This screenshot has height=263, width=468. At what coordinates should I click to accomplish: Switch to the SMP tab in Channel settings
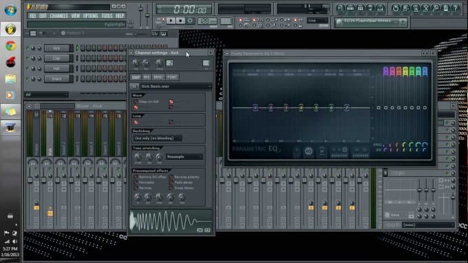coord(136,77)
